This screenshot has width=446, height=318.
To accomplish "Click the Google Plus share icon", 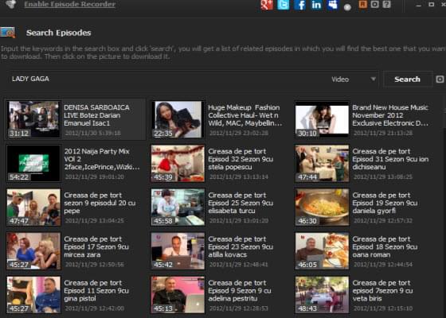I will (x=267, y=5).
